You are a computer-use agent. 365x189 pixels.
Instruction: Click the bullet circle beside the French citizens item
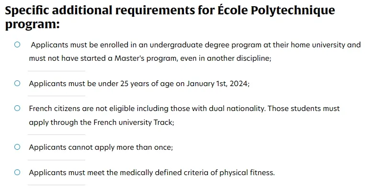pyautogui.click(x=17, y=108)
